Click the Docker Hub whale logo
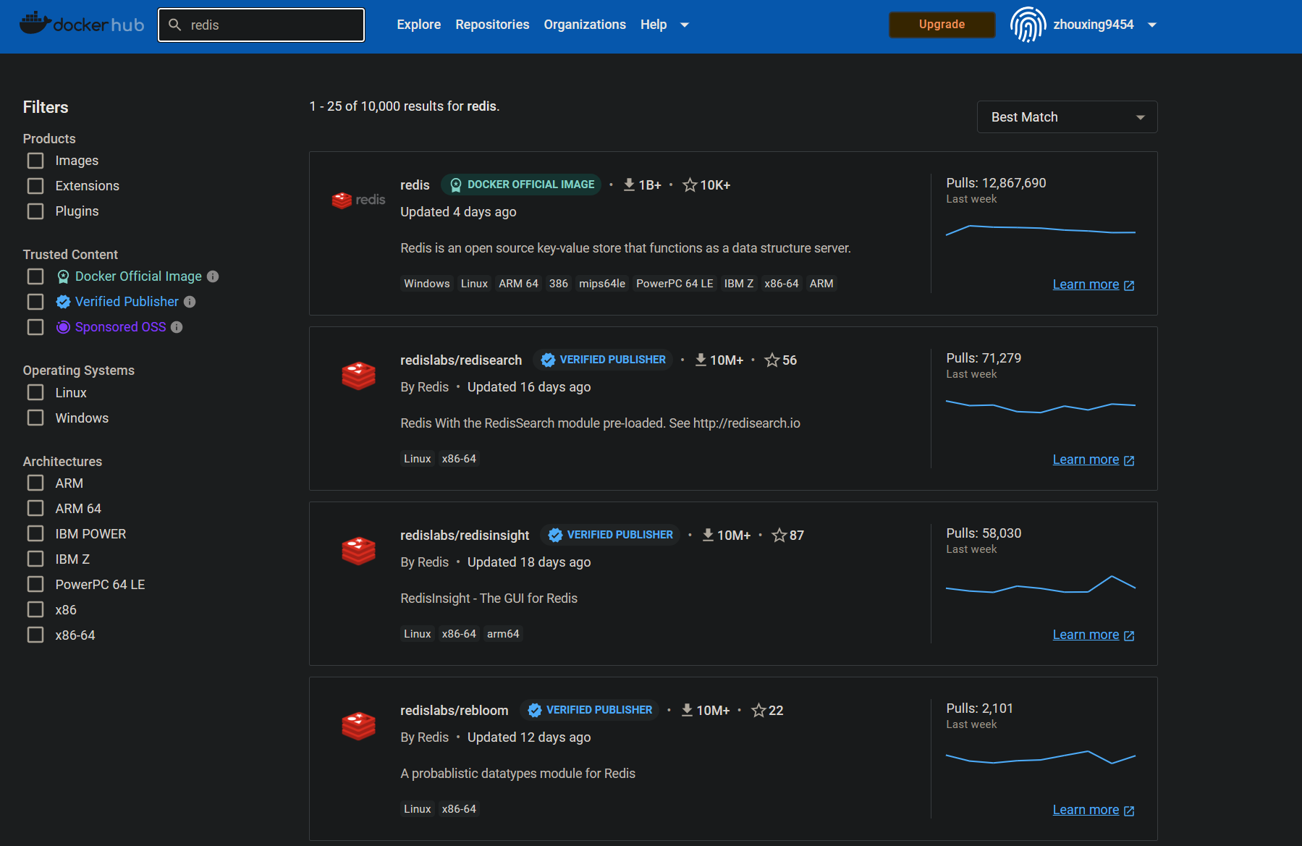1302x846 pixels. [x=35, y=23]
